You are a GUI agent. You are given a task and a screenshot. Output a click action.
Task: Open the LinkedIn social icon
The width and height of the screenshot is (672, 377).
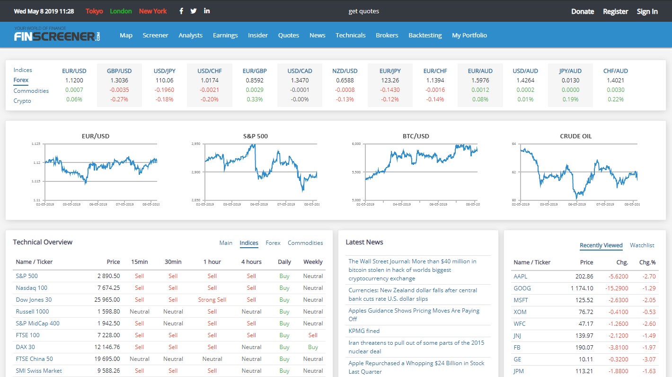click(207, 11)
